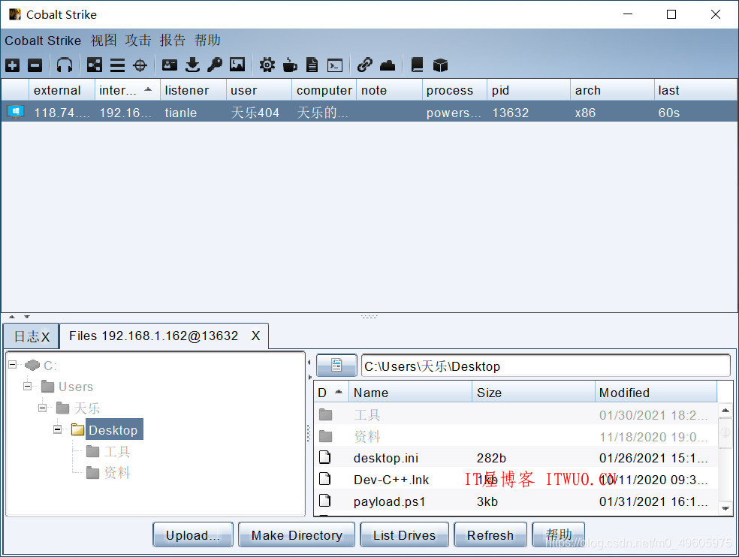Collapse split pane using up arrow
Screen dimensions: 739x557
[12, 317]
